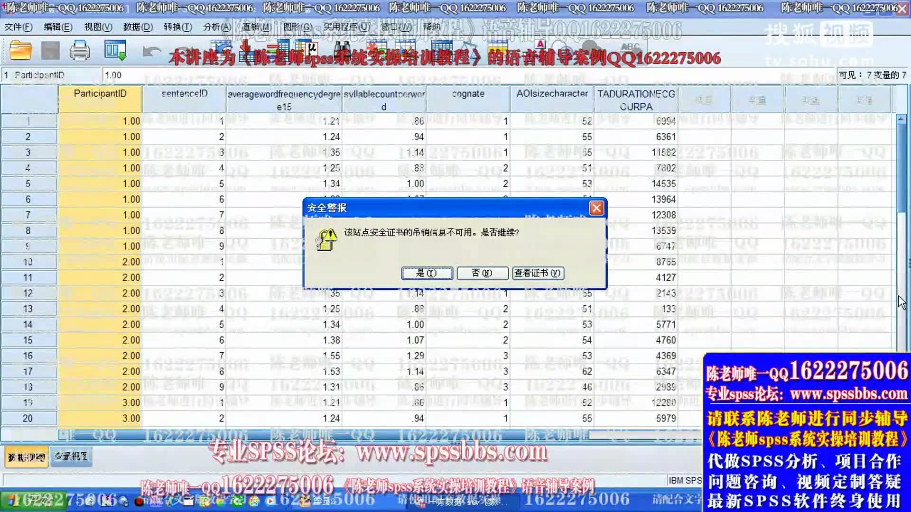
Task: Select the AOIsizecharacter column header
Action: (552, 100)
